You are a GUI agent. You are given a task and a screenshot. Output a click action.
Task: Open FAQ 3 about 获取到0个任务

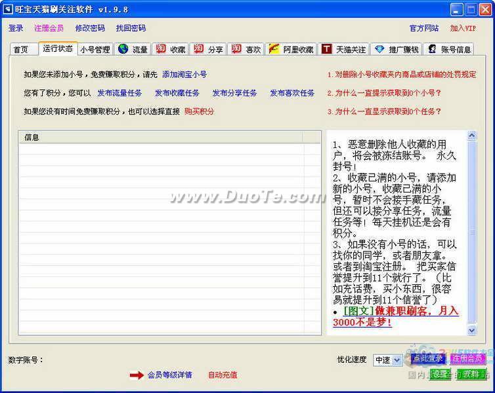pos(384,111)
